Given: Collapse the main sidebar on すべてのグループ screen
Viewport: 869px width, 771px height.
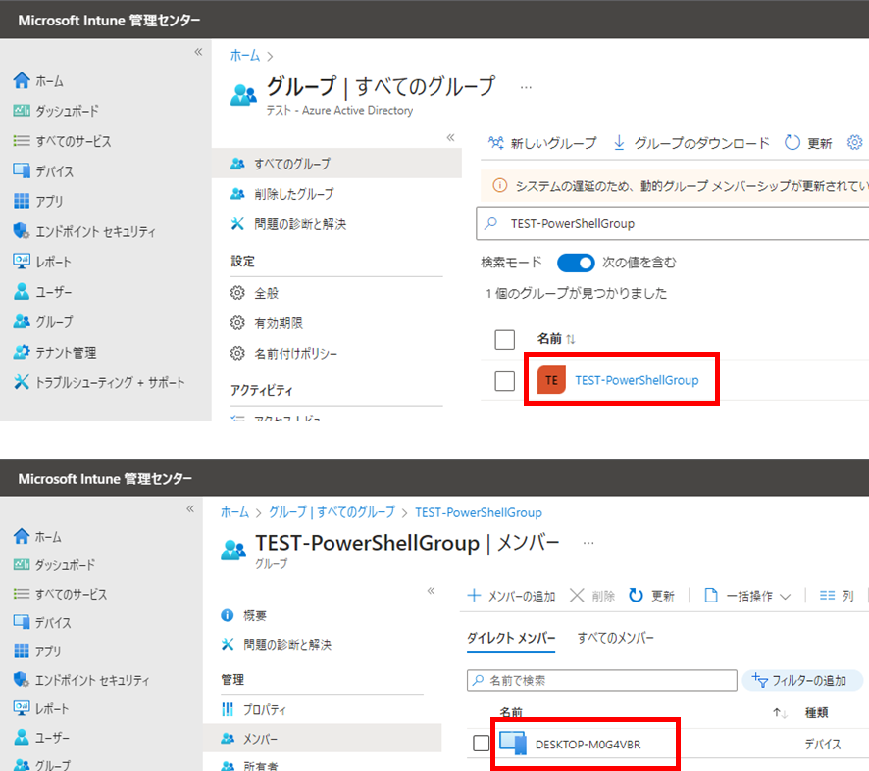Looking at the screenshot, I should tap(198, 52).
